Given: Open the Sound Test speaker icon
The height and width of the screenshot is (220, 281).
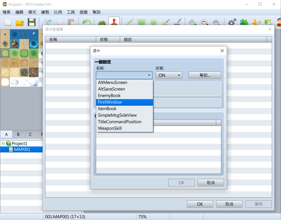Looking at the screenshot, I should (256, 22).
